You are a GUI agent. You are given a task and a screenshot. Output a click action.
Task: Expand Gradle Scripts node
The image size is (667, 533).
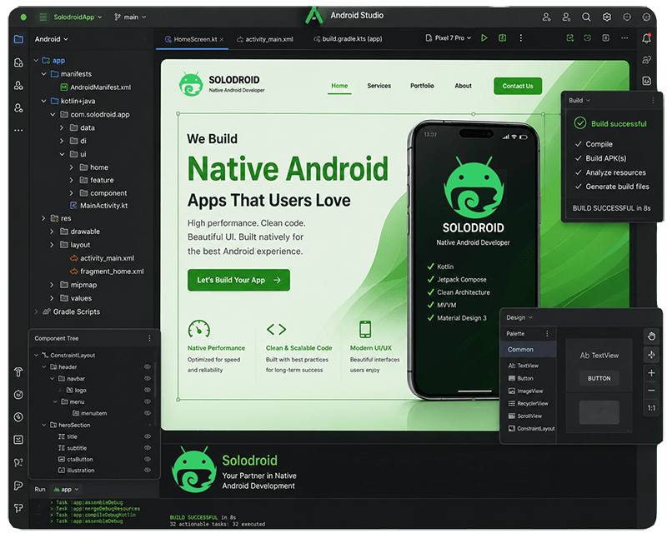click(36, 311)
